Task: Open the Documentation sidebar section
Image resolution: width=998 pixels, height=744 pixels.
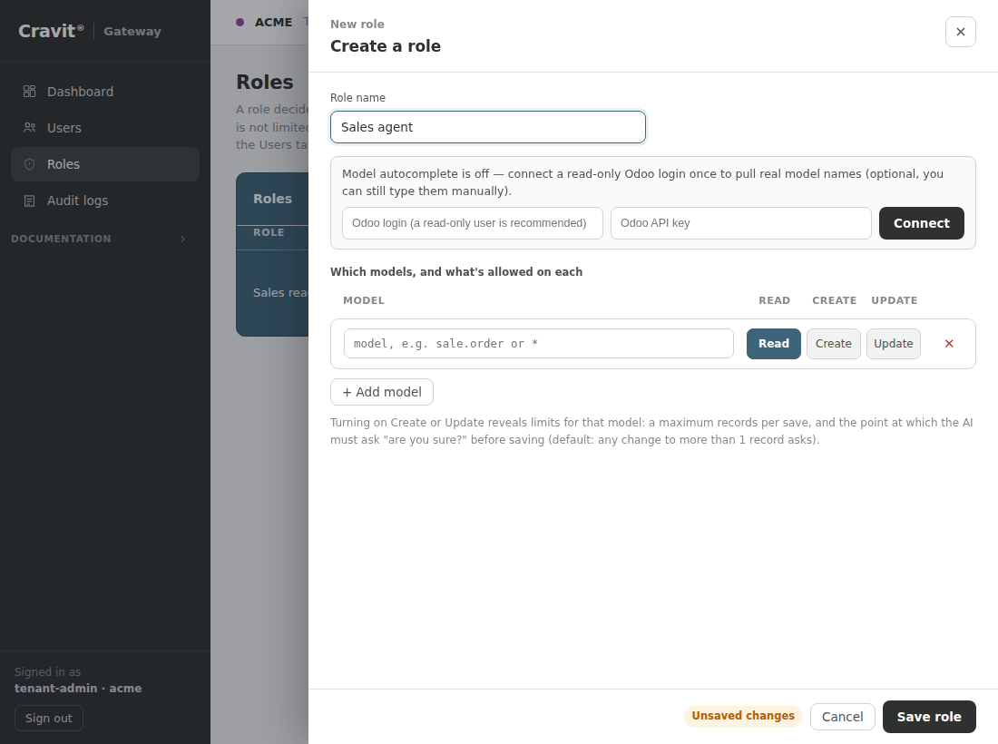Action: [x=99, y=239]
